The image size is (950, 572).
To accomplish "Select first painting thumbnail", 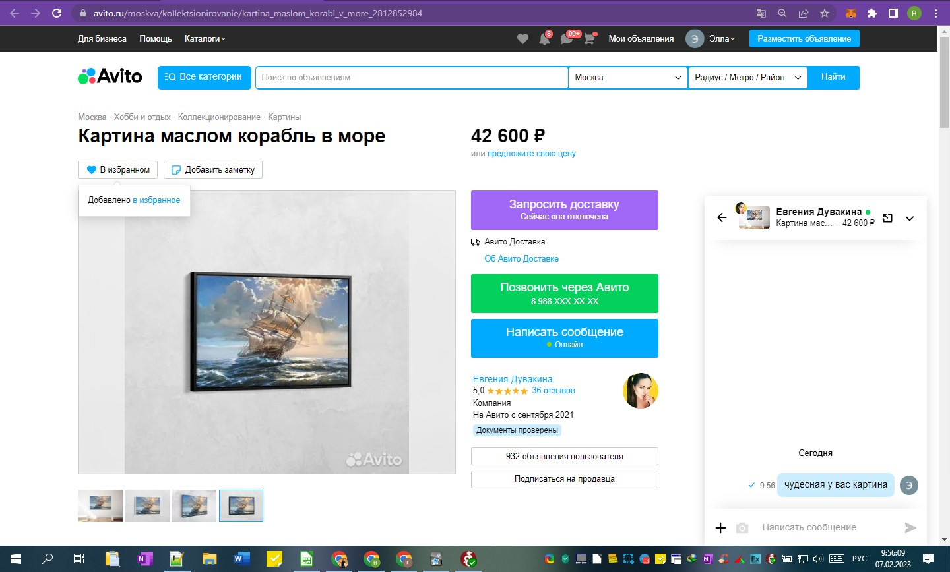I will (x=100, y=505).
